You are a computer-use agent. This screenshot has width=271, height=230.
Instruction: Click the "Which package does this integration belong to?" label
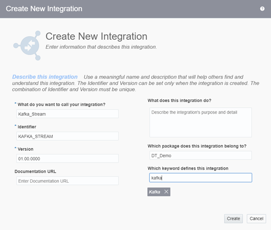197,146
